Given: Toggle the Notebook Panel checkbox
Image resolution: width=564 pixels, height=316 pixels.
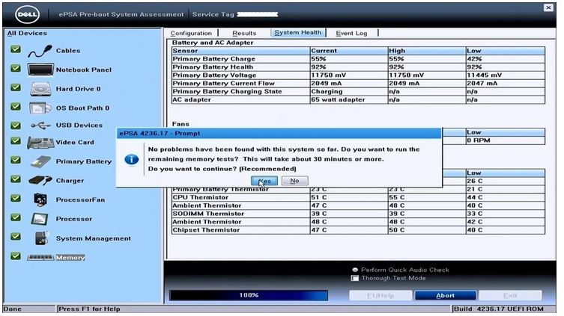Looking at the screenshot, I should point(16,68).
